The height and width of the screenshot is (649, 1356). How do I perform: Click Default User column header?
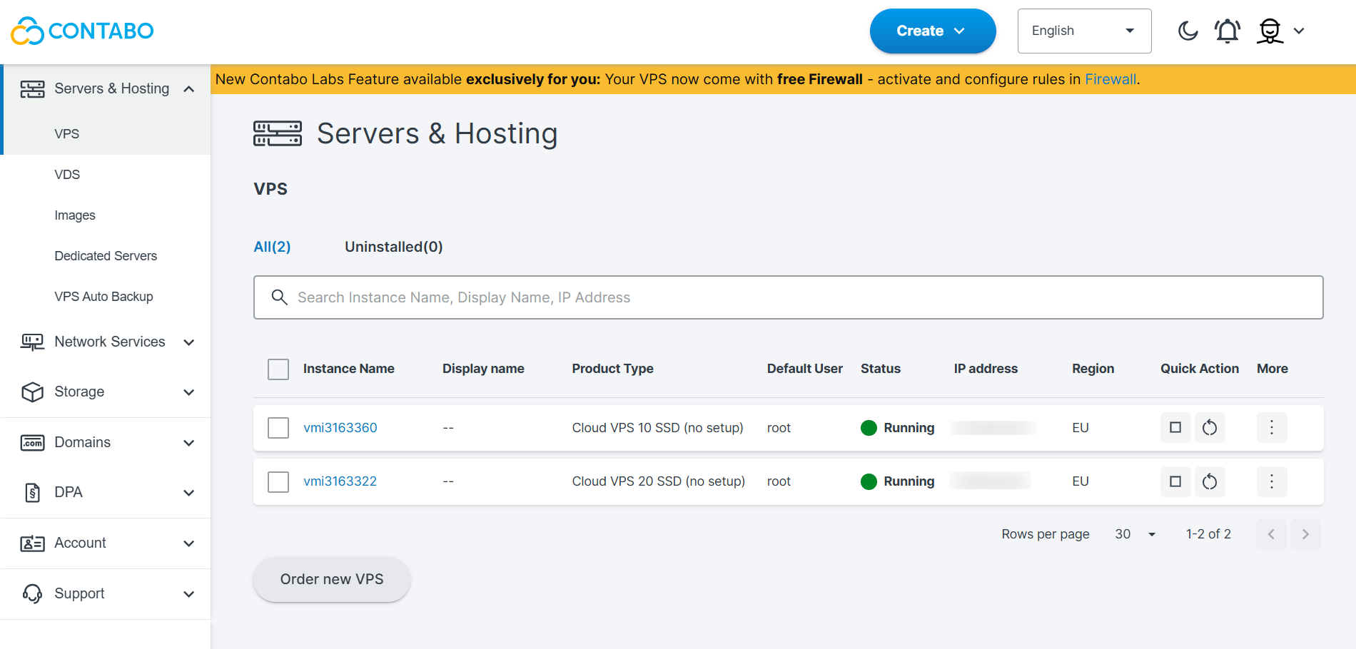coord(805,369)
